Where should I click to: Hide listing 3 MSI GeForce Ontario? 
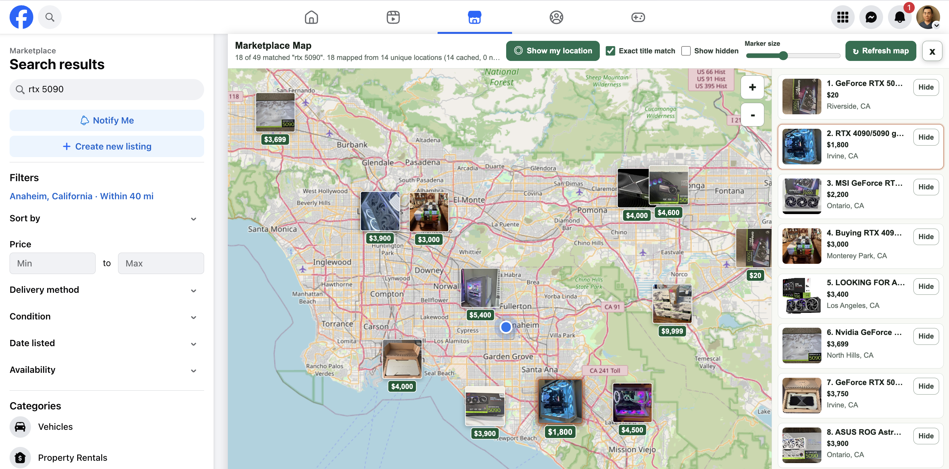click(926, 187)
